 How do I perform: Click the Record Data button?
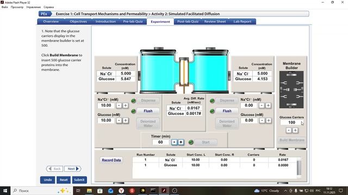click(x=111, y=160)
